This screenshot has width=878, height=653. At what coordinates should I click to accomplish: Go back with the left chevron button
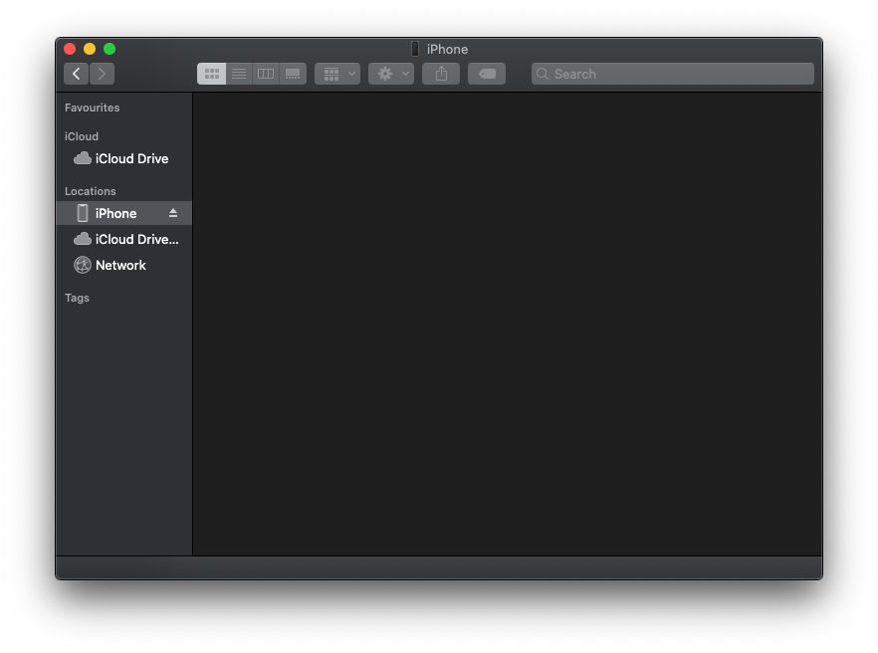coord(76,74)
